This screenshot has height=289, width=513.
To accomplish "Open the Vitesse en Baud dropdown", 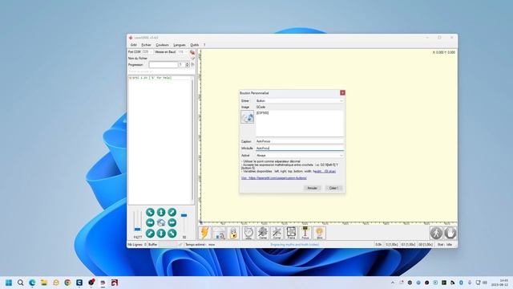I will click(x=183, y=51).
